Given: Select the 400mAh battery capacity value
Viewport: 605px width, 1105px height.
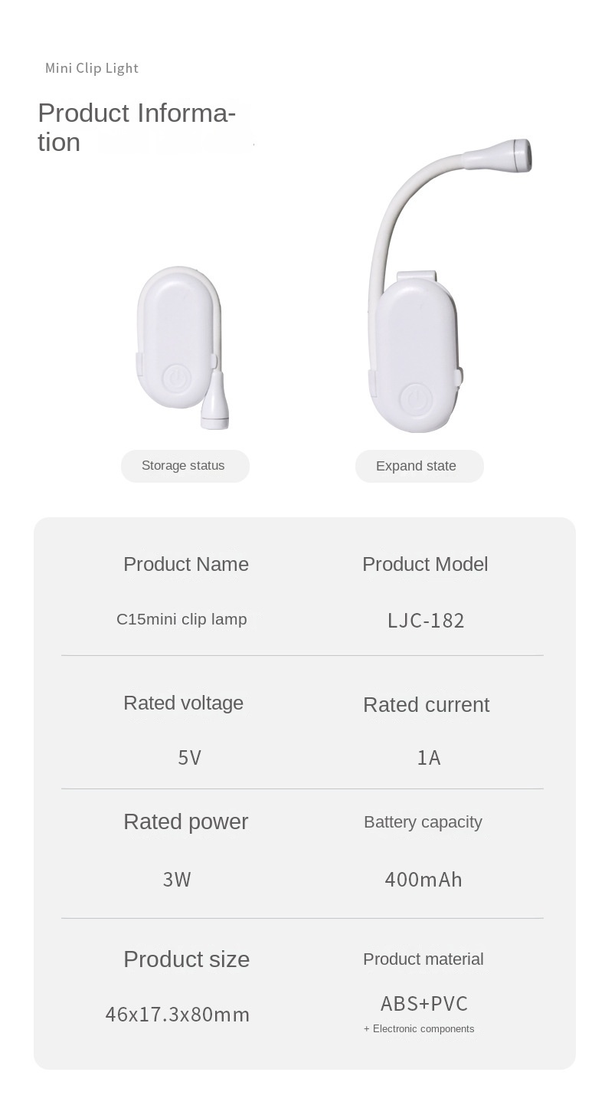Looking at the screenshot, I should 423,880.
